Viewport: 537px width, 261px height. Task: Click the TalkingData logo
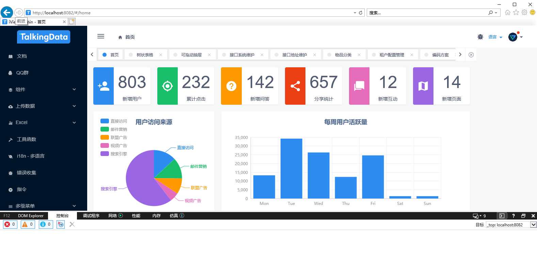(x=44, y=37)
